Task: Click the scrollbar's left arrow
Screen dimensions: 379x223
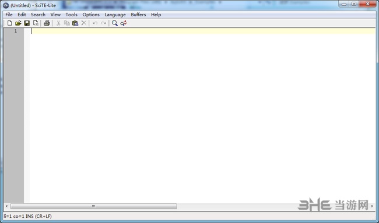Action: point(7,206)
